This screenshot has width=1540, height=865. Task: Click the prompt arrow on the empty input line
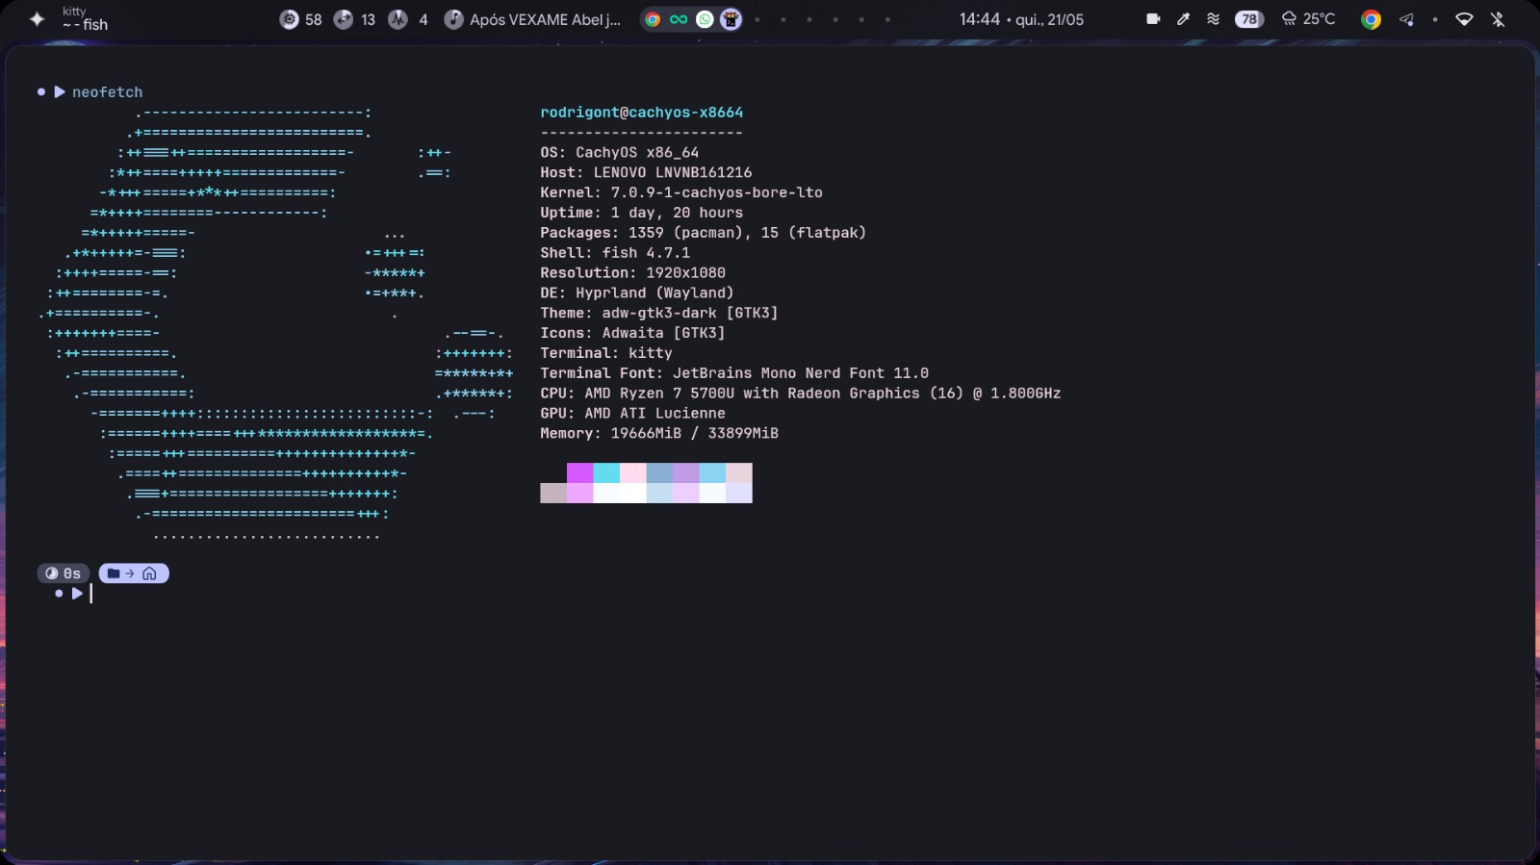point(77,594)
